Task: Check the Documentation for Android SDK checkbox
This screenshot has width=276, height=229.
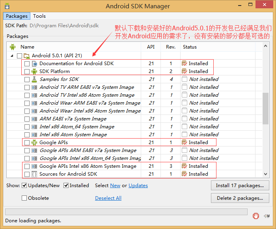Action: coord(27,64)
